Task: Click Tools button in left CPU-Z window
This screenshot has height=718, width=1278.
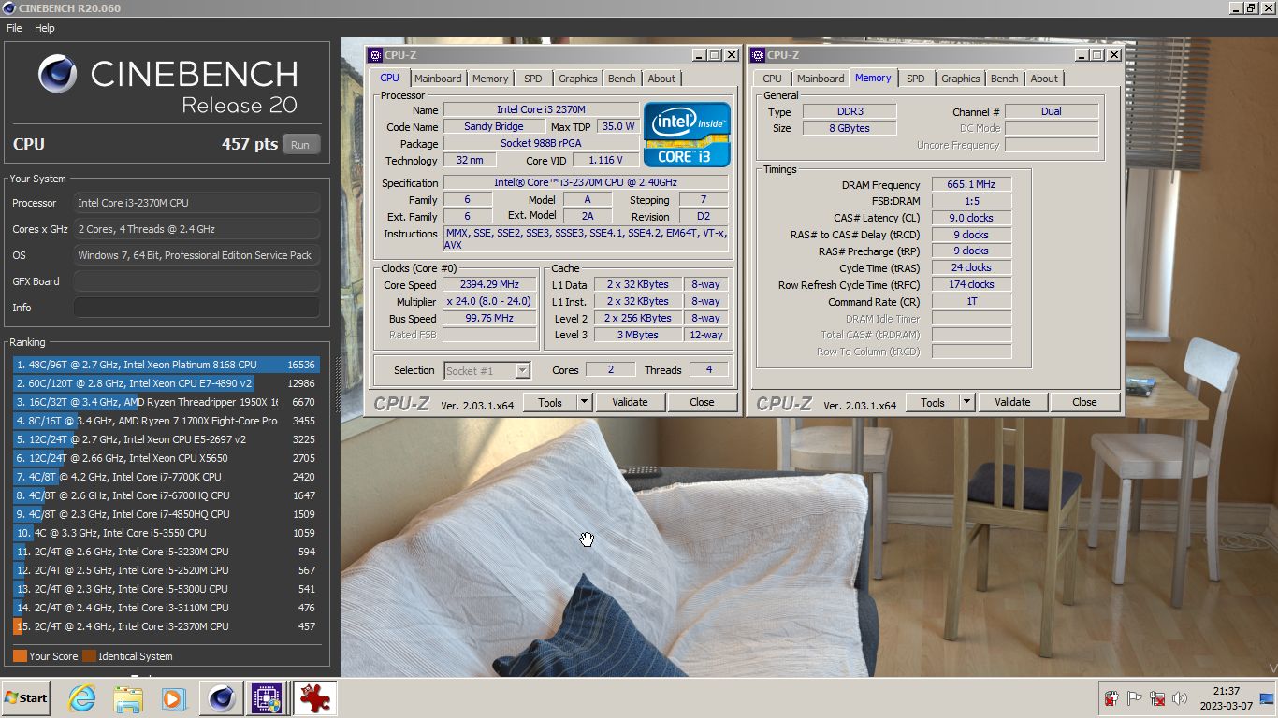Action: point(549,402)
